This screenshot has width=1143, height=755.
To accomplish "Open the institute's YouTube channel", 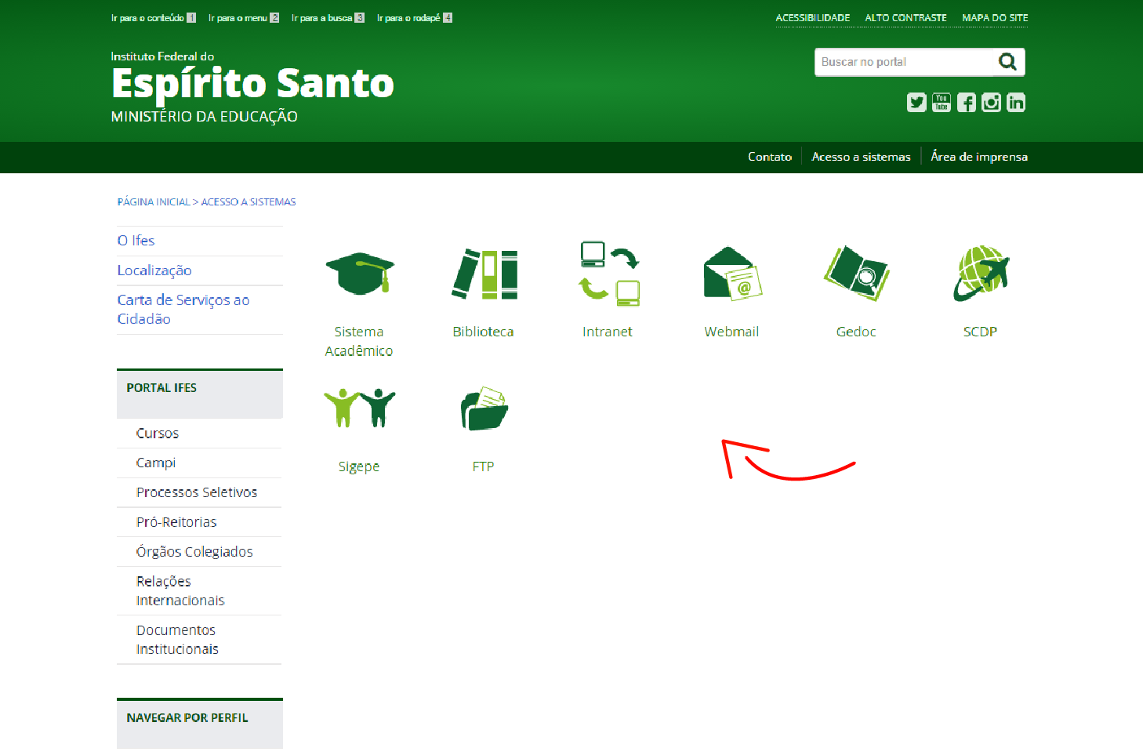I will coord(941,102).
